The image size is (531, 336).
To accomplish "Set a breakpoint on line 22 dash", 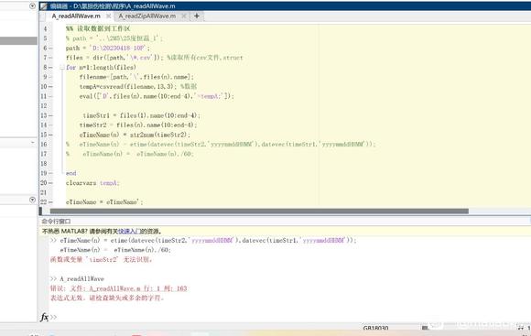I will (50, 202).
